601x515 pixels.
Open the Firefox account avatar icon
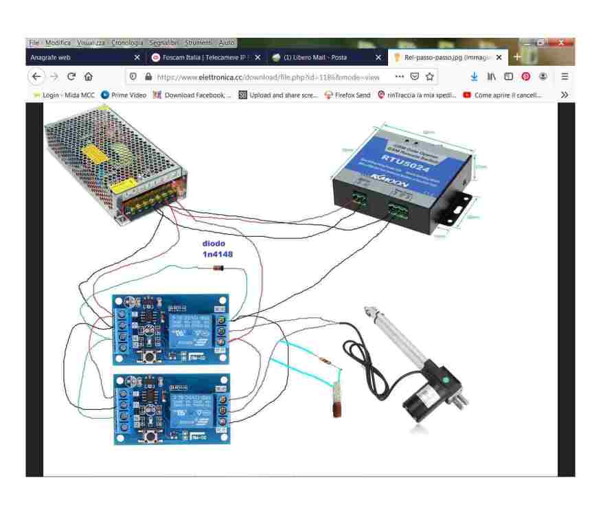543,76
